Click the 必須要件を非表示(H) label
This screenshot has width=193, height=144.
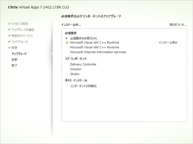(x=83, y=38)
